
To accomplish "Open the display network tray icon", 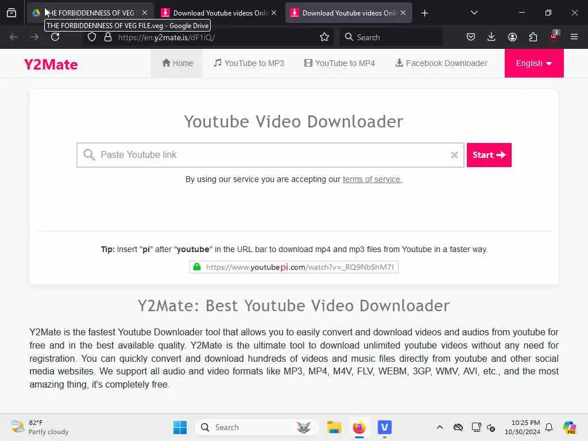I will pos(476,427).
